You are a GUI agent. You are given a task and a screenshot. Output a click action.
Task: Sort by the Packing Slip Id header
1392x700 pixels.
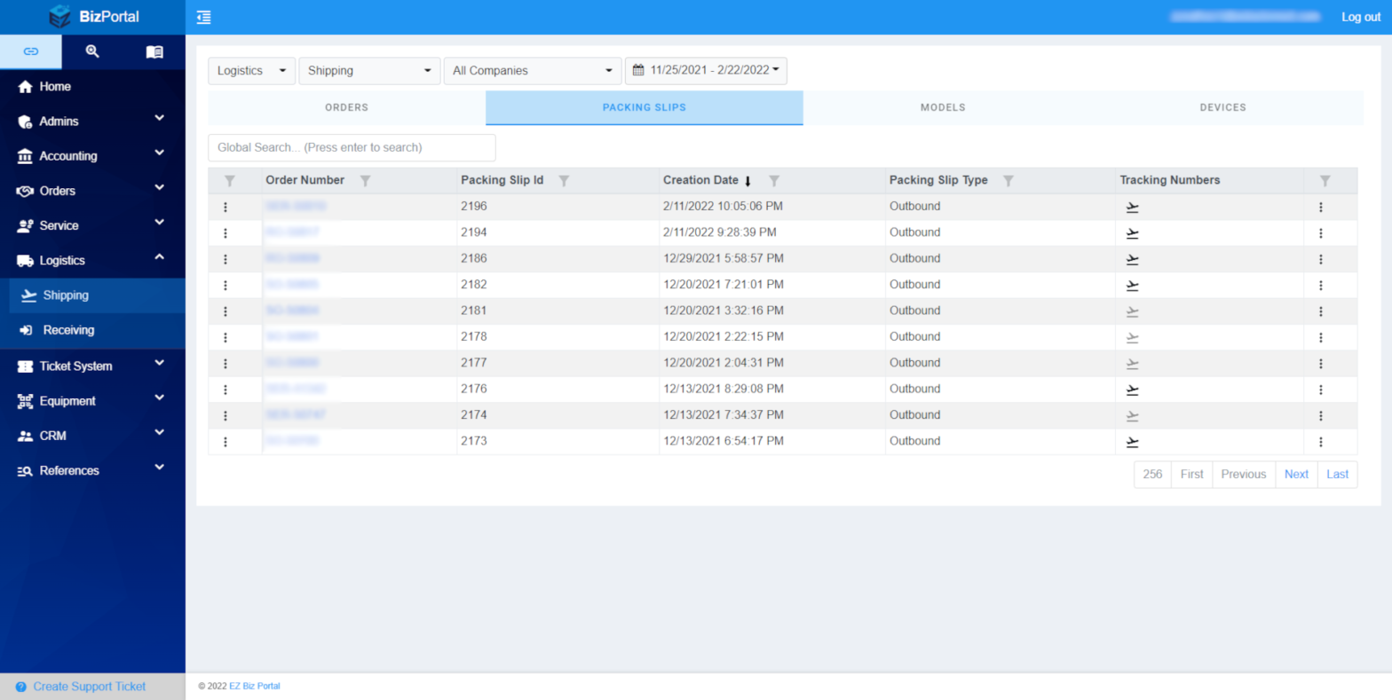(502, 180)
